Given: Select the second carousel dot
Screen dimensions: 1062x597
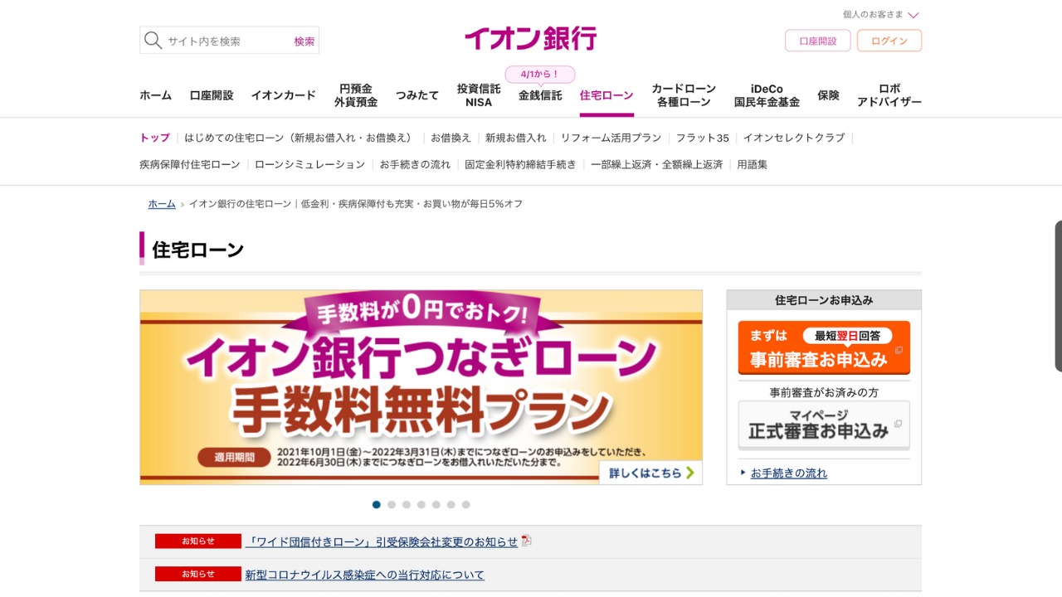Looking at the screenshot, I should (x=392, y=504).
